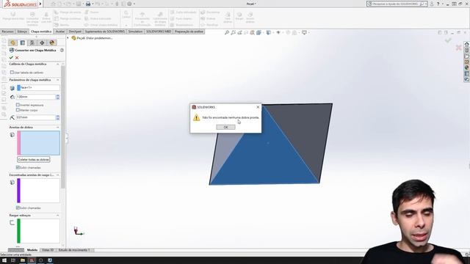Check 'Manter corpo' option

coord(18,110)
